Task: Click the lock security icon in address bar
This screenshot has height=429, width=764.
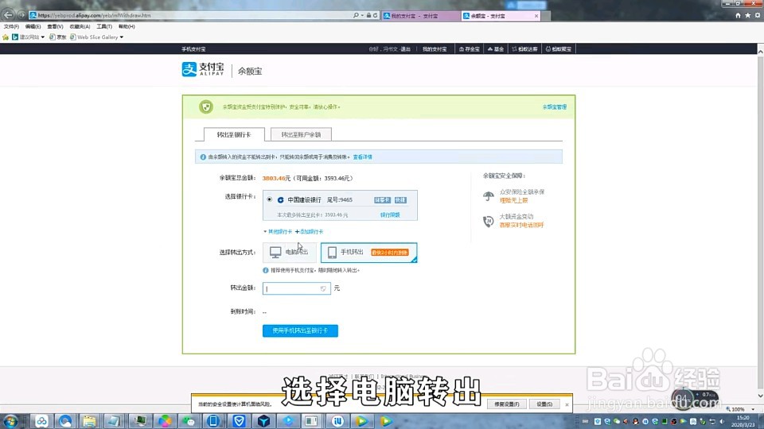Action: 368,16
